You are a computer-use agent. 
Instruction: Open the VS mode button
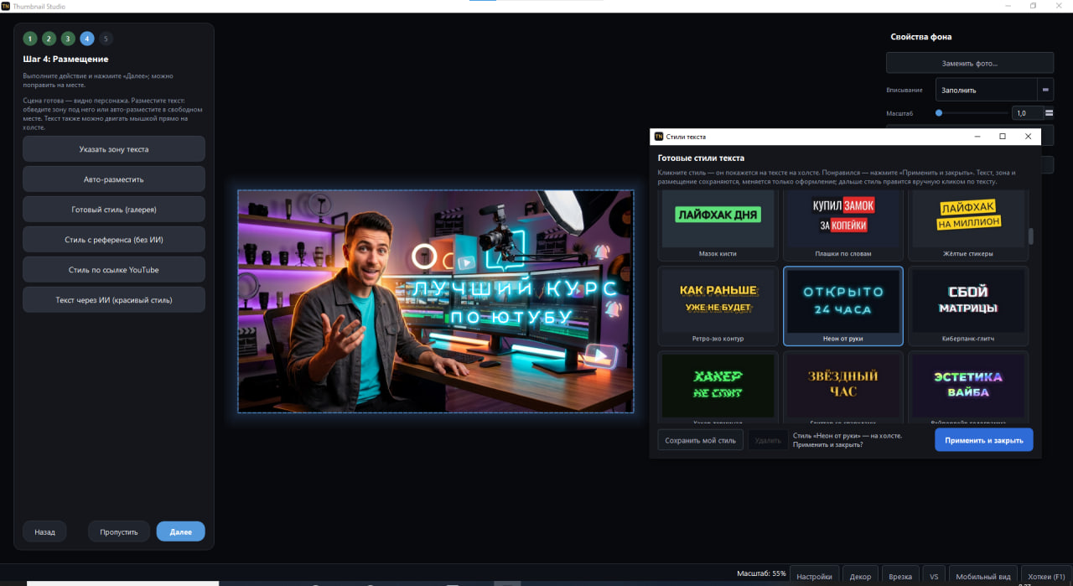[x=934, y=576]
